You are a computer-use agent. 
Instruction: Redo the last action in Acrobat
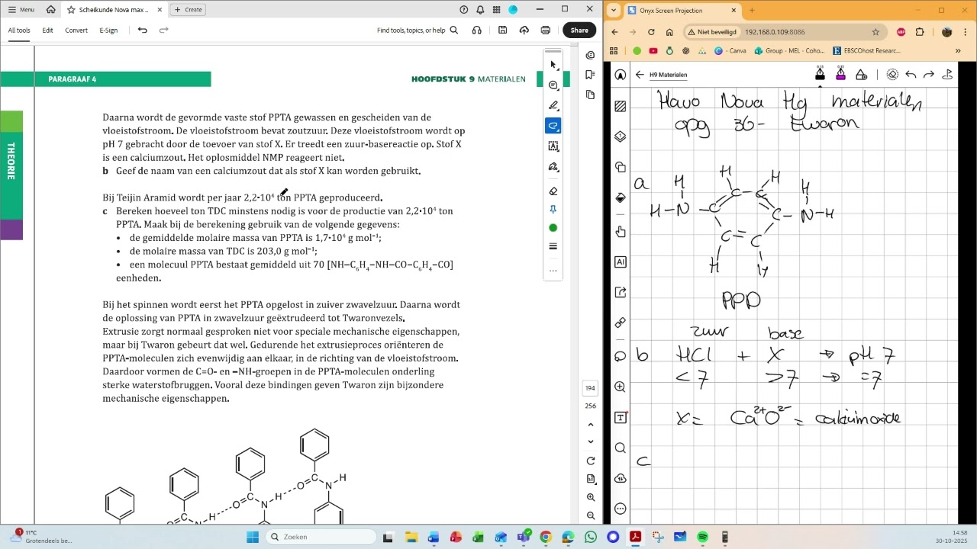point(163,30)
